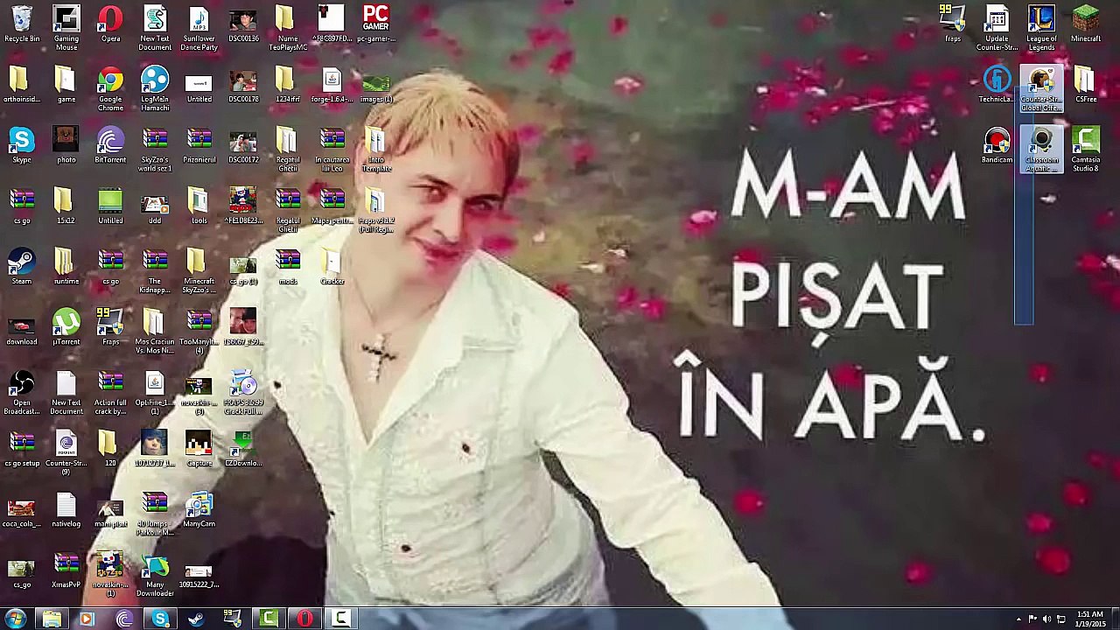This screenshot has width=1120, height=630.
Task: Select the TooManyIt... (4) archive
Action: 199,332
